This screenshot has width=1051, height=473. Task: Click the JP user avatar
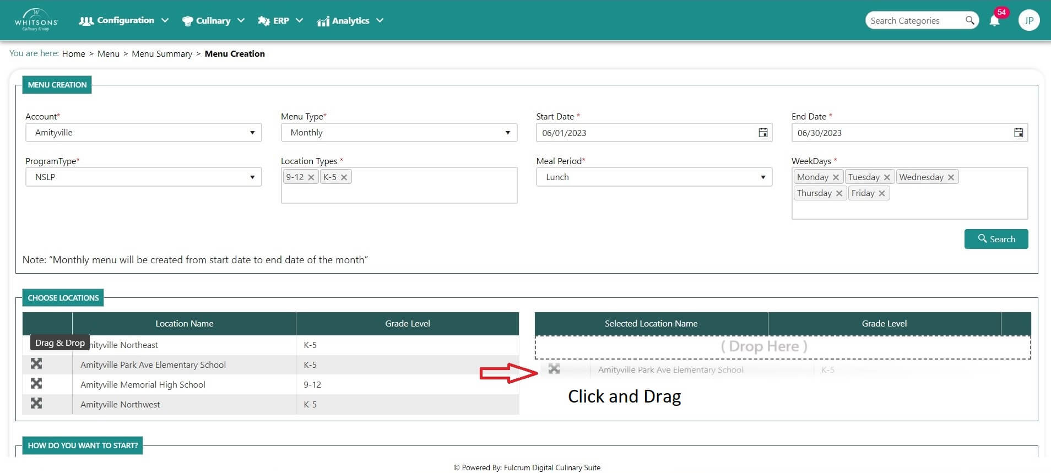click(x=1028, y=20)
